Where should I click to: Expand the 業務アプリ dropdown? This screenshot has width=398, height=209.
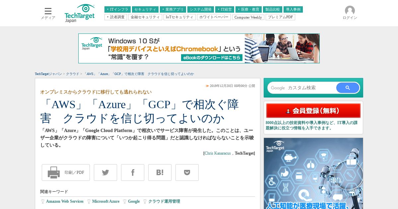click(x=173, y=10)
